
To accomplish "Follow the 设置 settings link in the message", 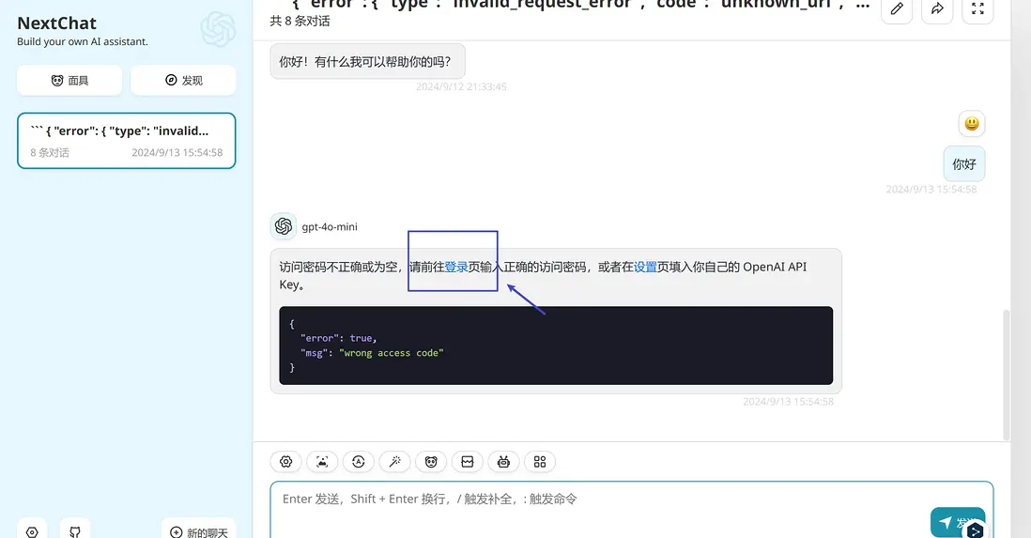I will tap(645, 267).
